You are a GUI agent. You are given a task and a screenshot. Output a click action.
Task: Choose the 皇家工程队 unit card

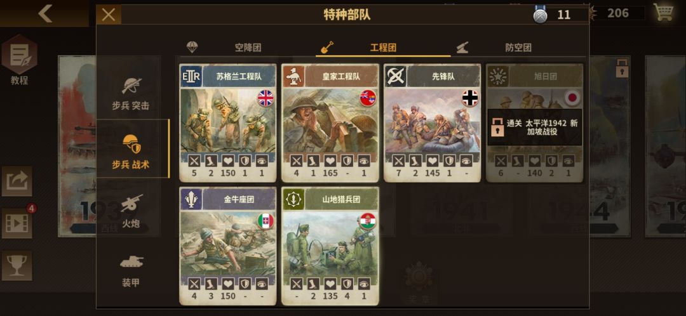click(x=330, y=123)
